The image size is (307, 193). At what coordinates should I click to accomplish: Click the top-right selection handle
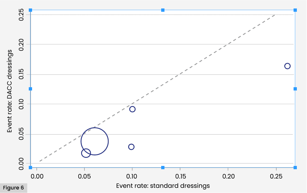(x=295, y=10)
